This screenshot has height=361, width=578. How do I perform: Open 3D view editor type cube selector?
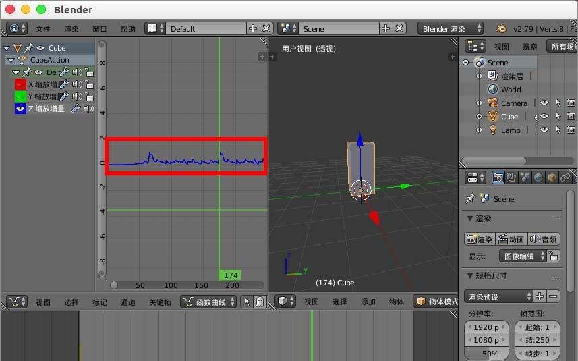pos(286,301)
